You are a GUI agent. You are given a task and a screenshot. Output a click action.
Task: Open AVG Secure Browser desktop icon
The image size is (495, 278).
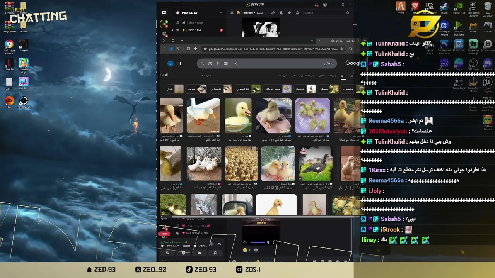[x=9, y=47]
